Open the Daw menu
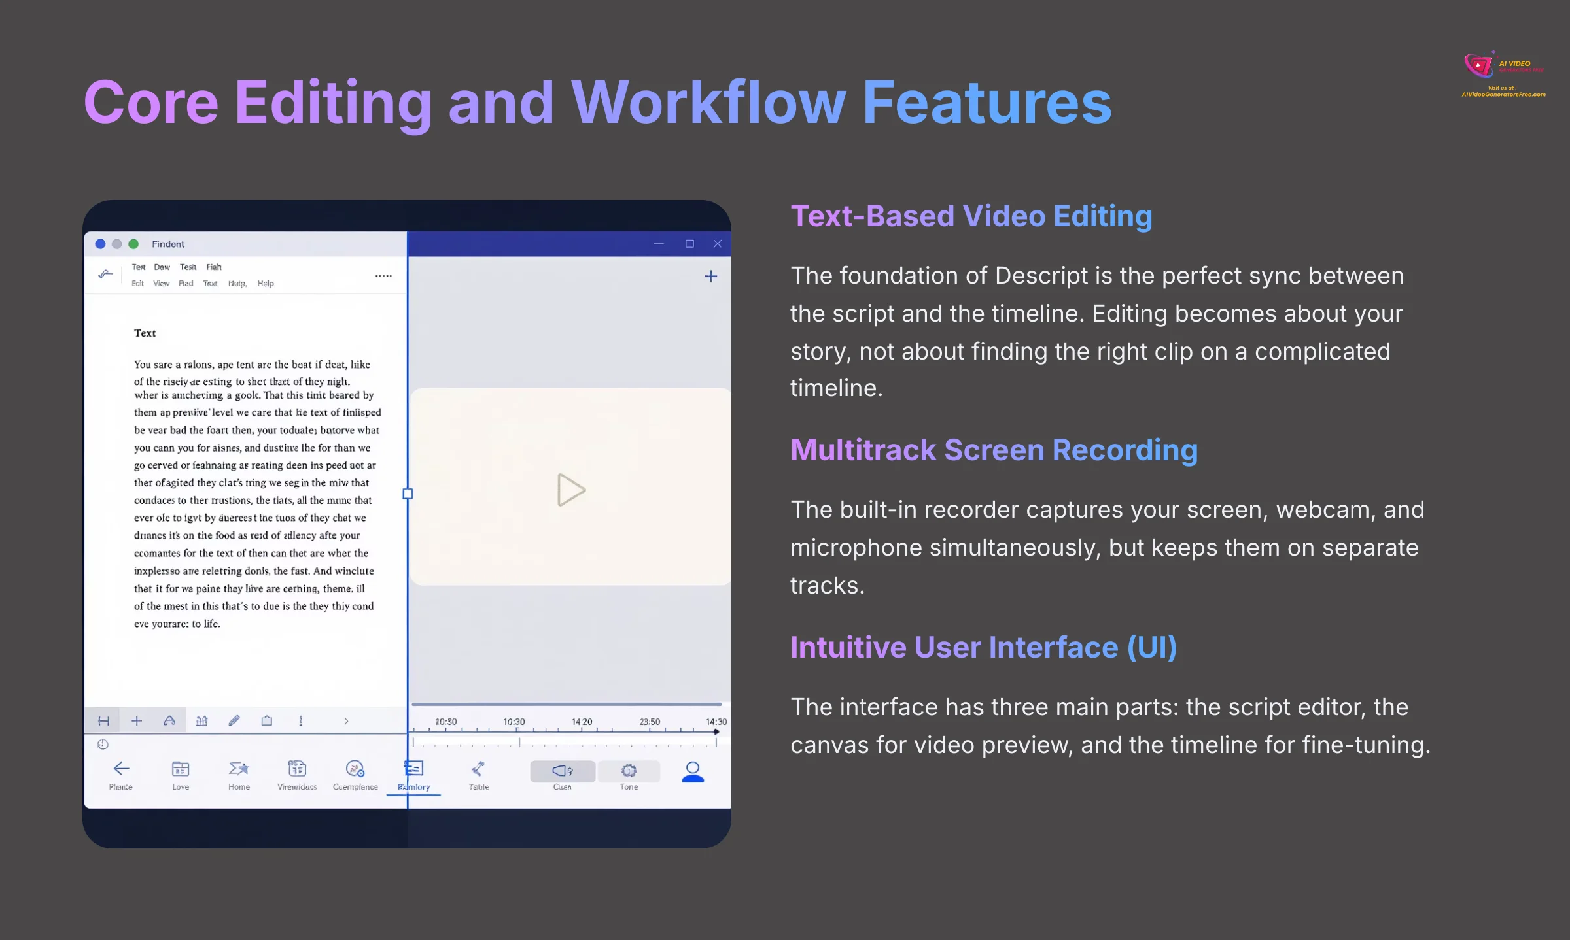The width and height of the screenshot is (1570, 940). 162,267
